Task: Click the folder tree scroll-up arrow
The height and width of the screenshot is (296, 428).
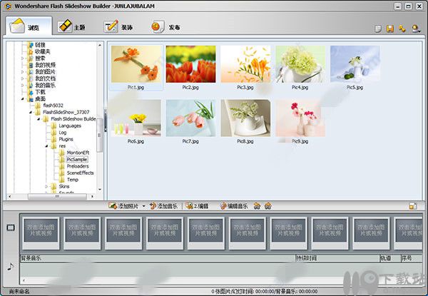Action: (100, 45)
